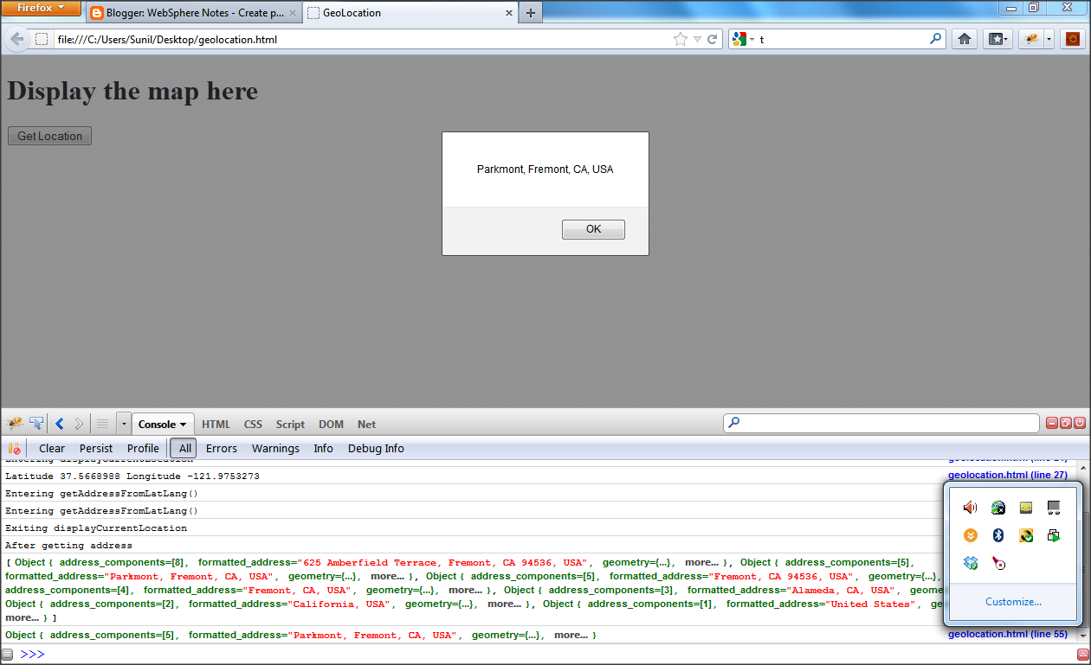The height and width of the screenshot is (665, 1091).
Task: Open the Firefox application menu
Action: tap(42, 8)
